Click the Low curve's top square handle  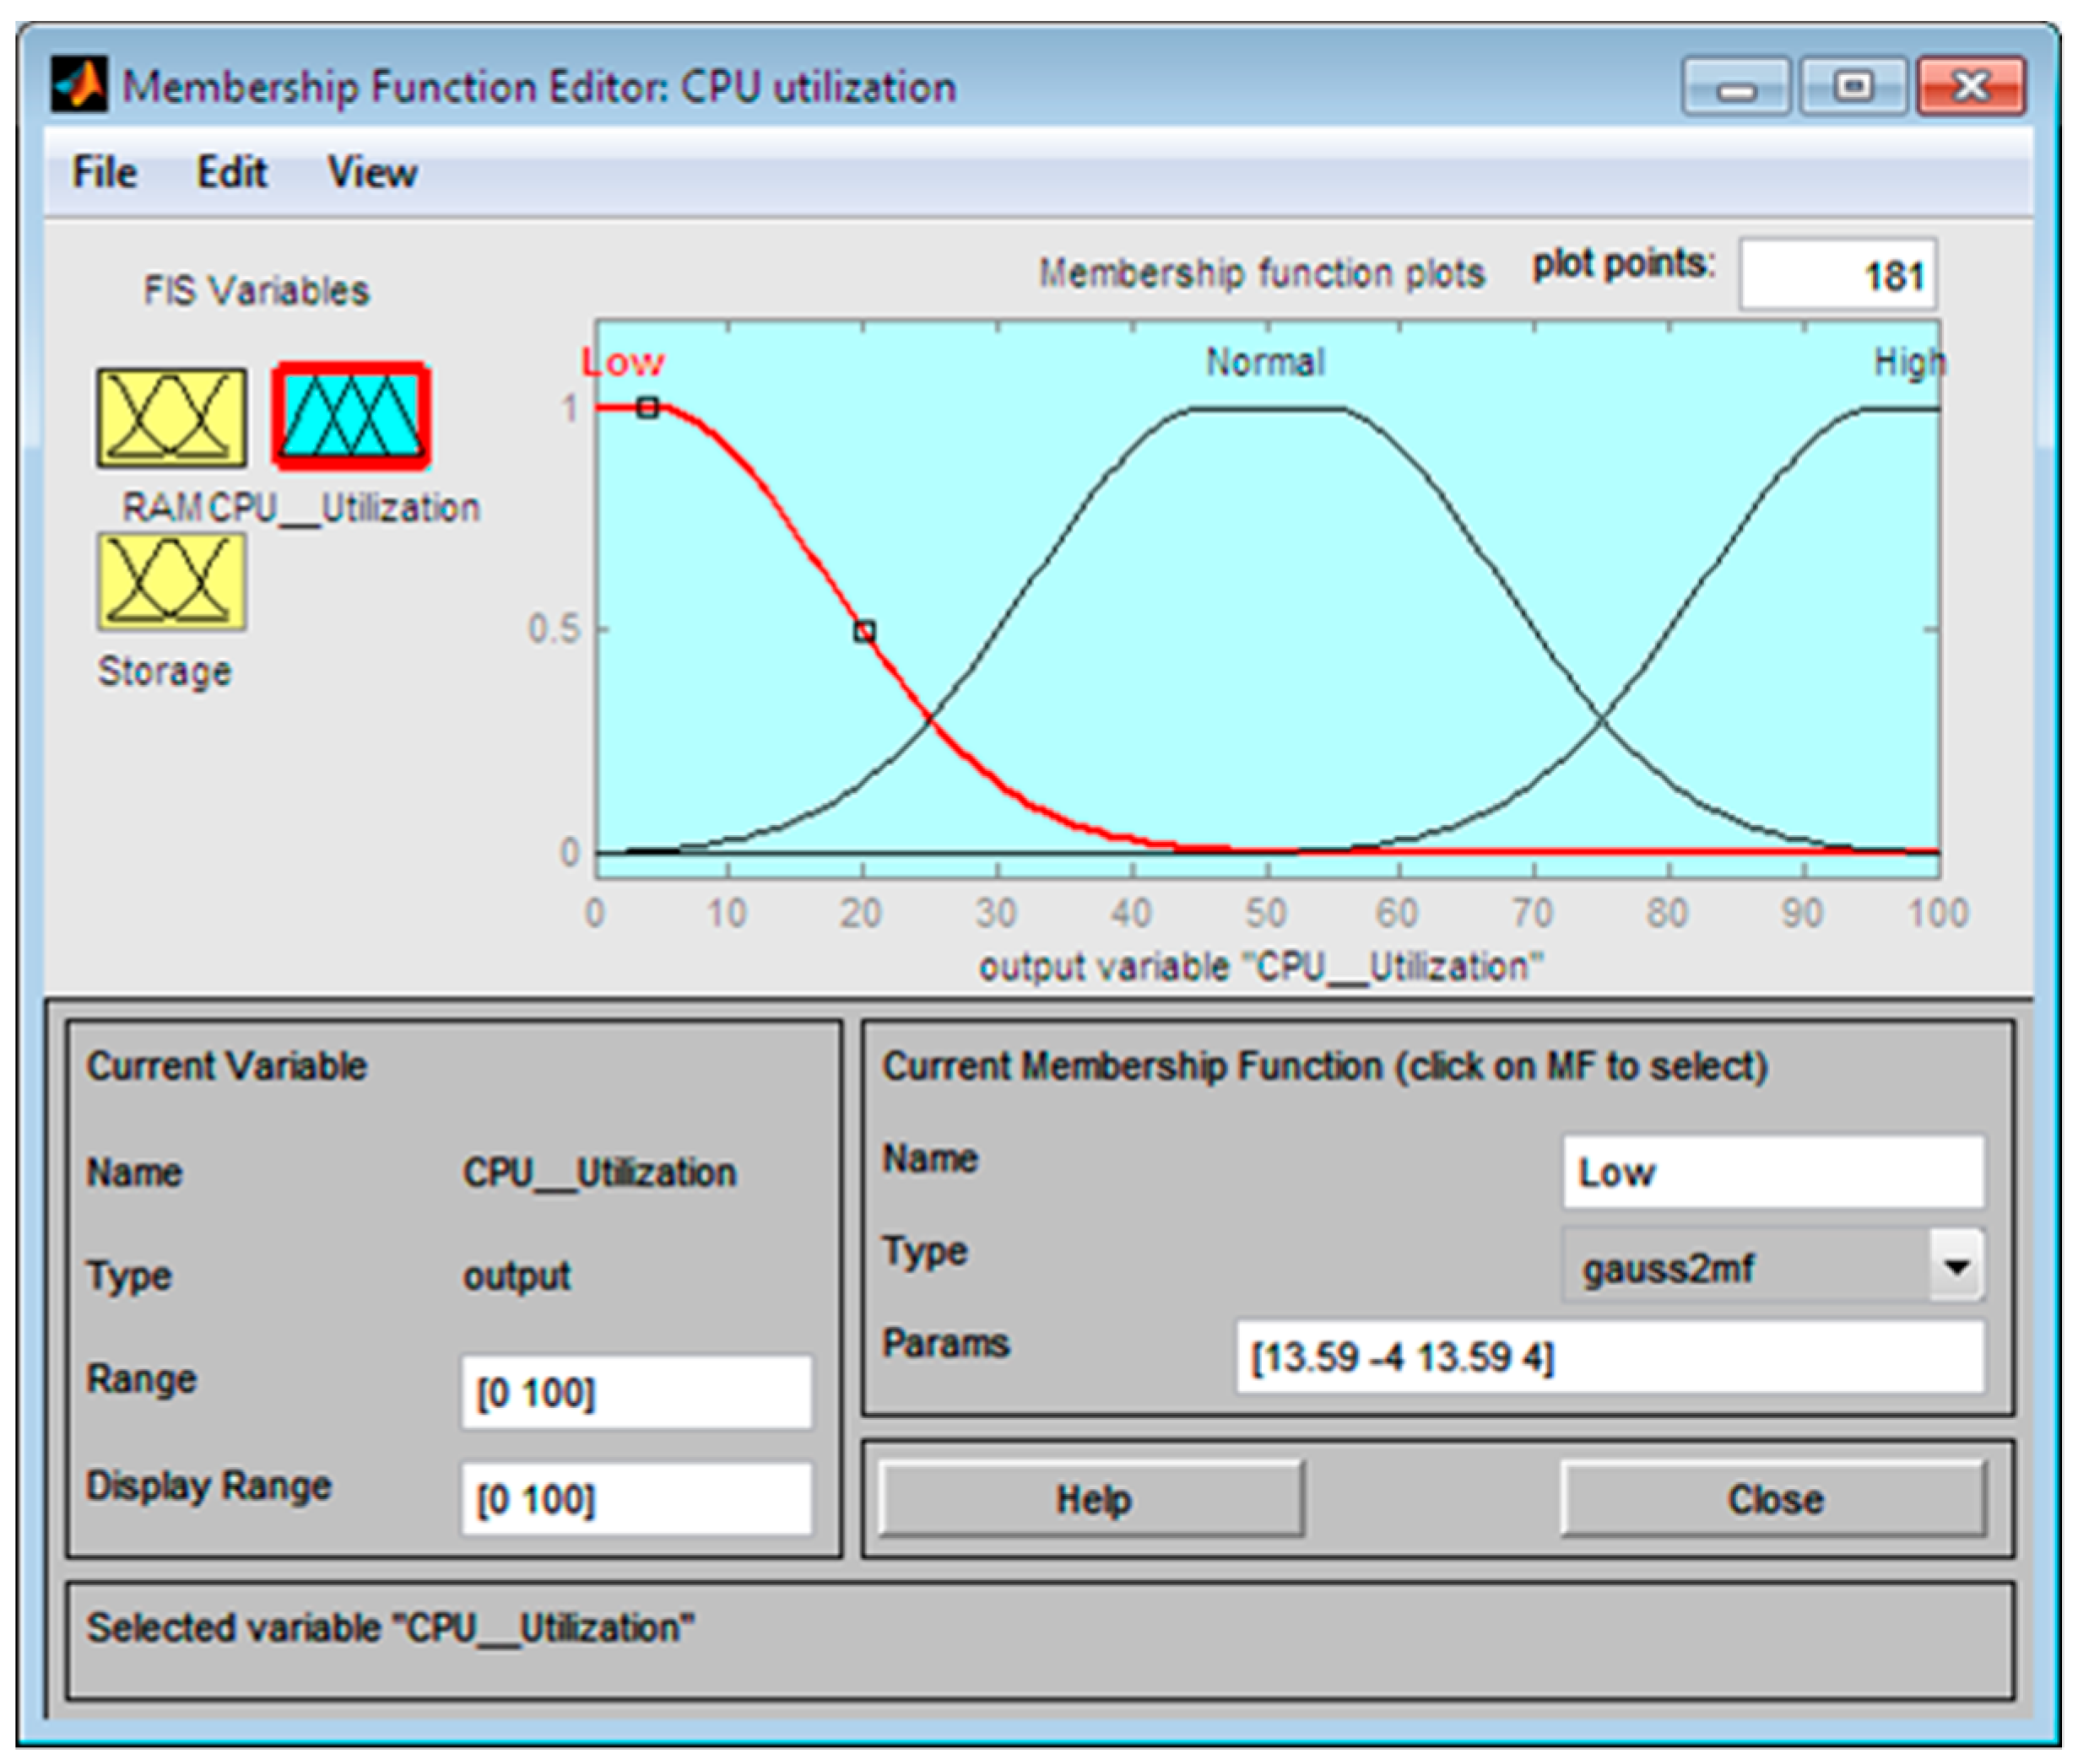point(648,407)
